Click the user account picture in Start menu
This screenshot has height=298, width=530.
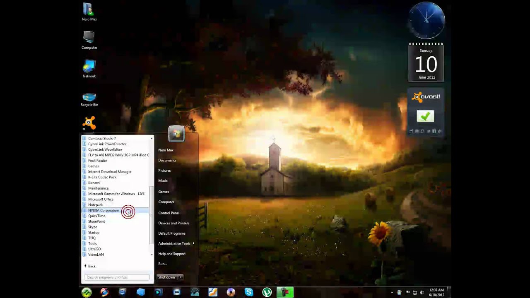coord(176,134)
